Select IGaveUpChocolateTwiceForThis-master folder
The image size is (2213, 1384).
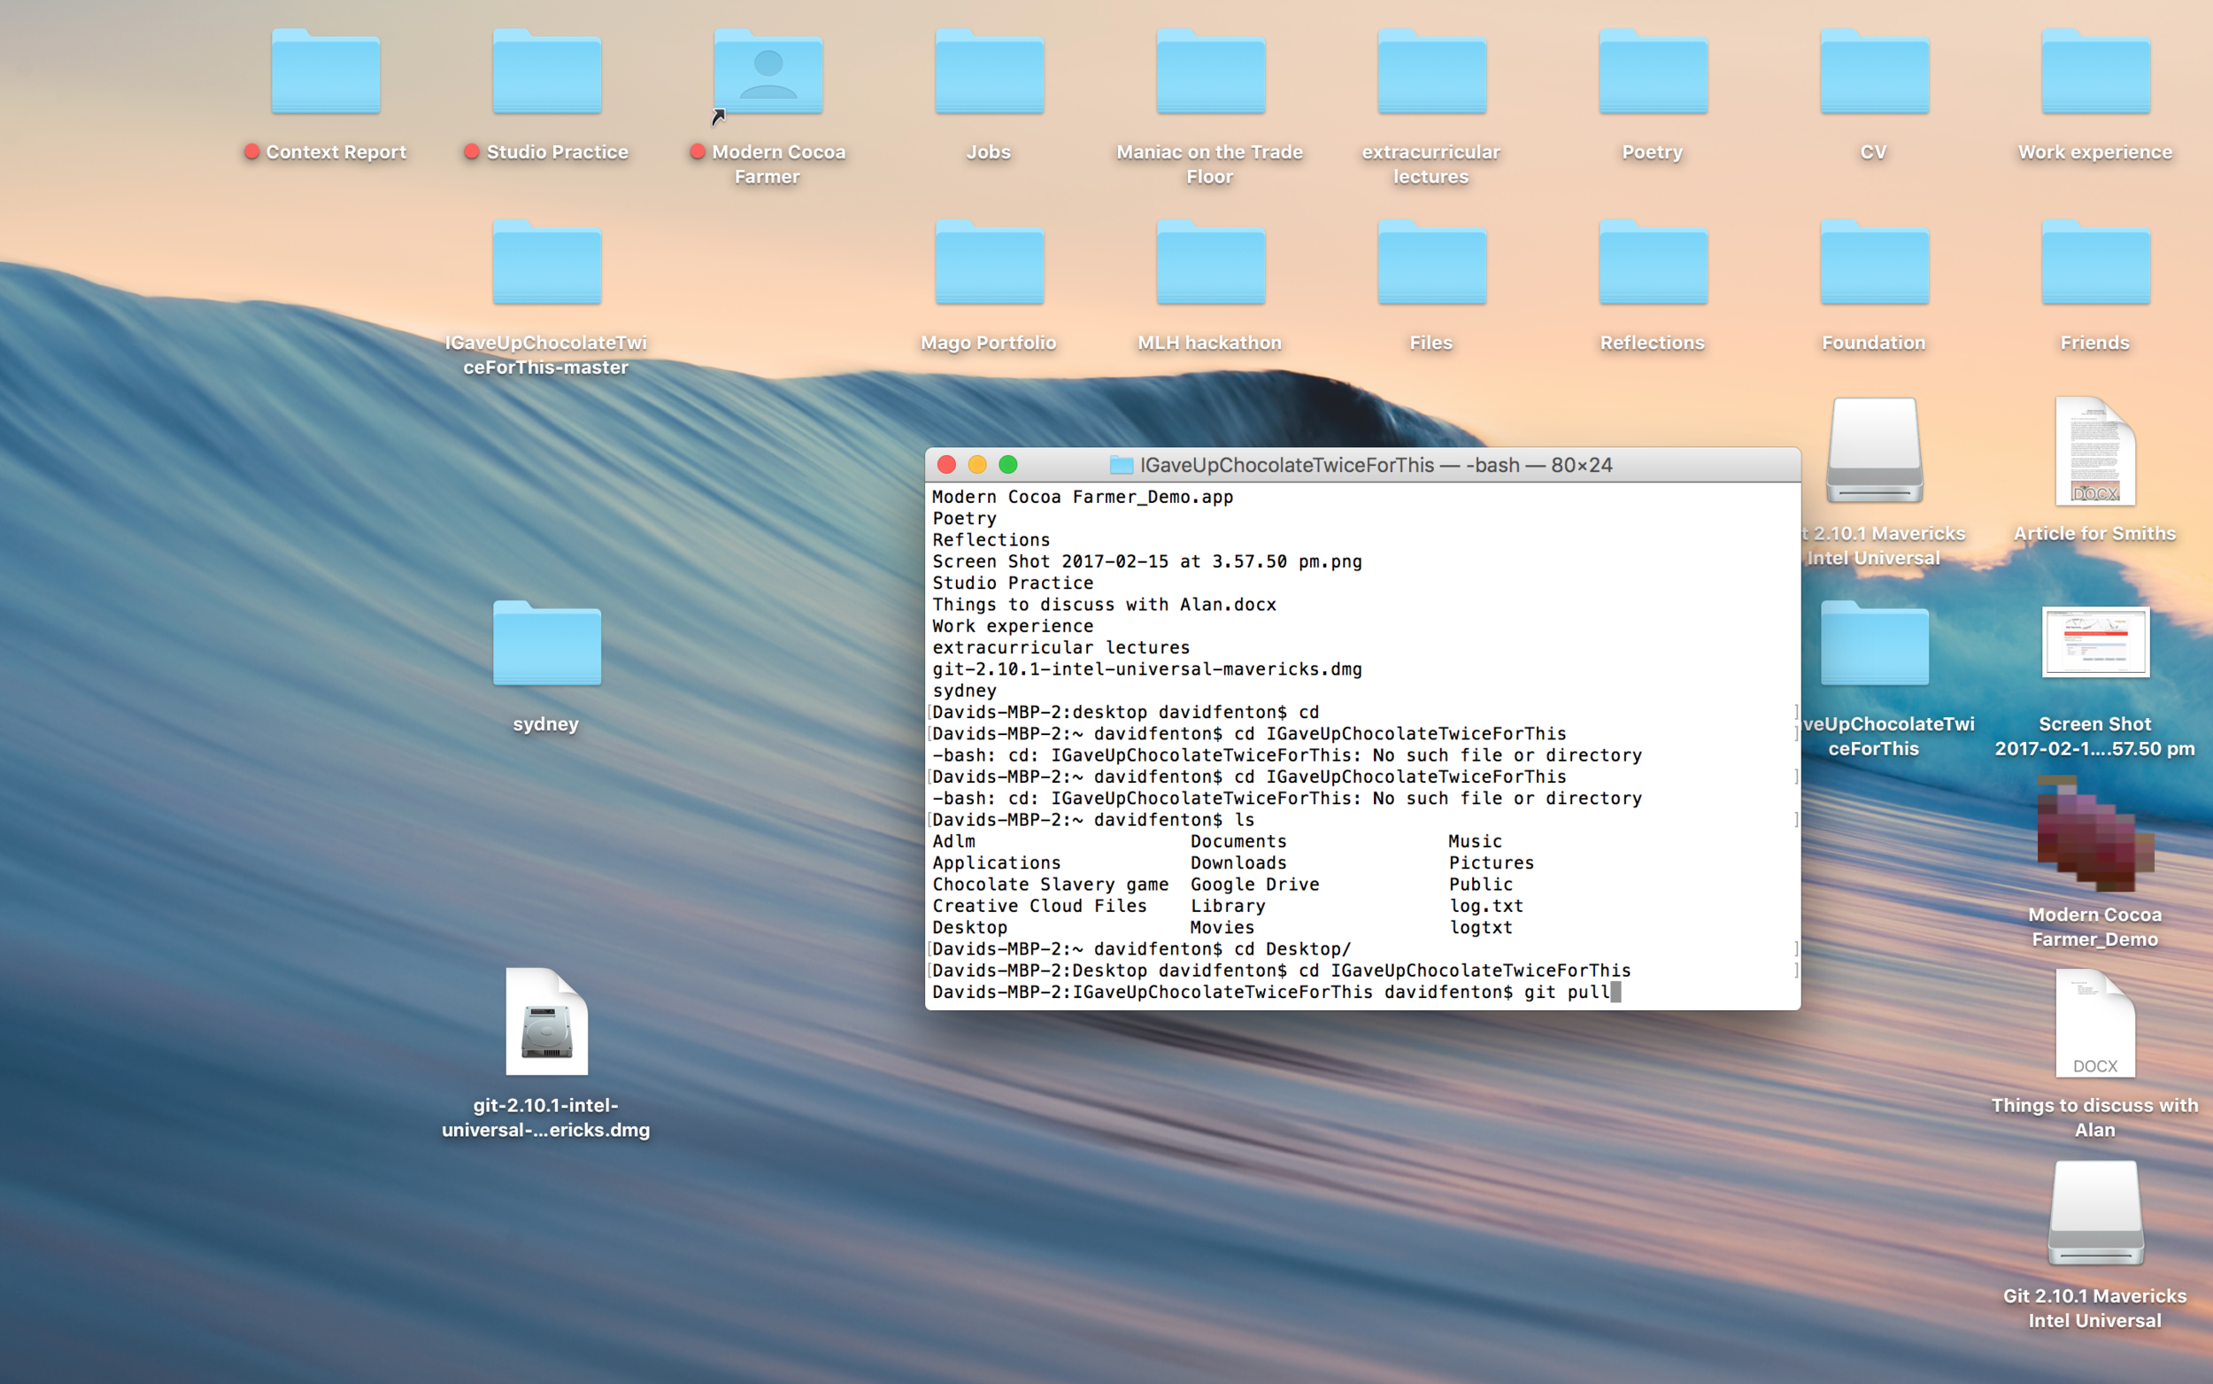pyautogui.click(x=547, y=264)
